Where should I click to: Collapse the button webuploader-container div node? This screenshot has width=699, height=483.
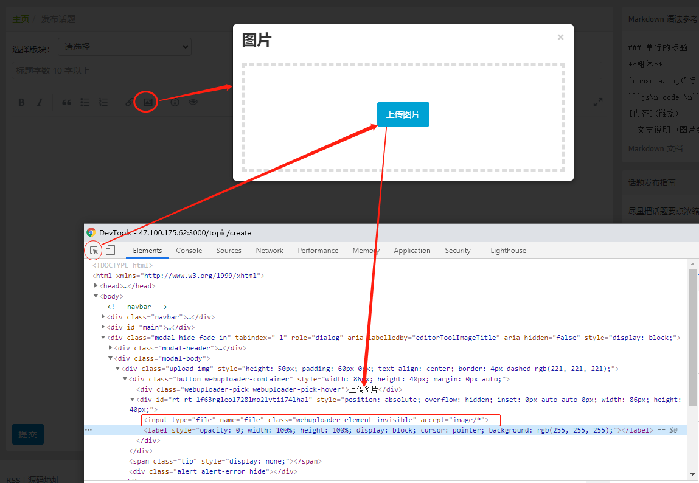click(125, 379)
